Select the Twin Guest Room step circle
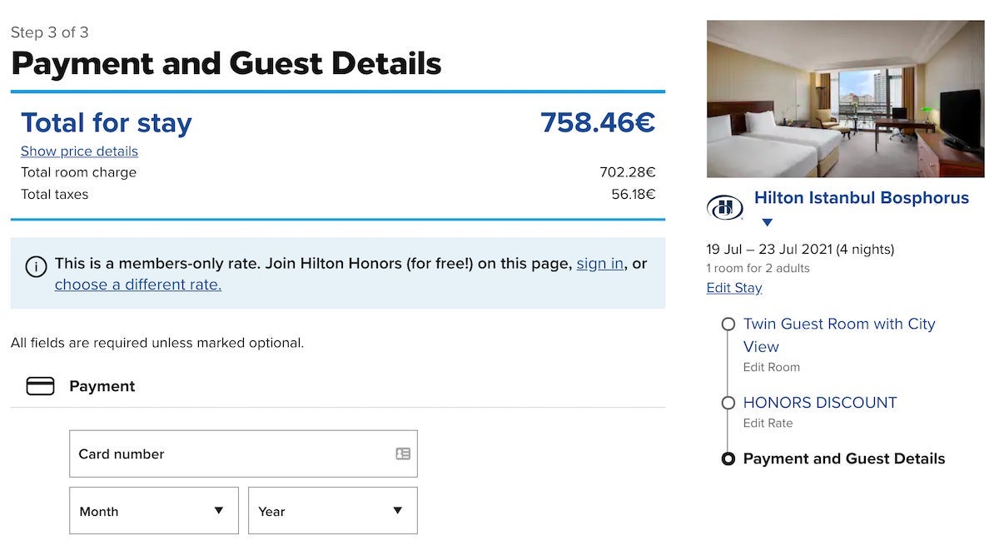999x555 pixels. 728,324
